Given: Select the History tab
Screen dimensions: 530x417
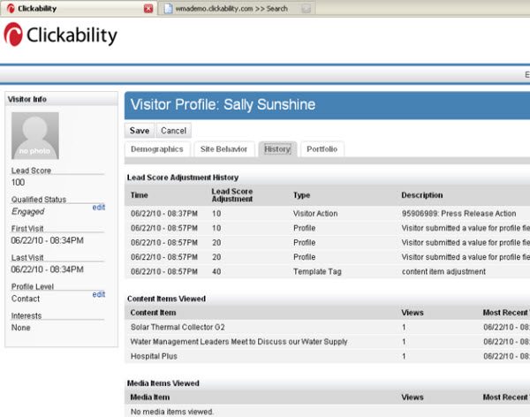Looking at the screenshot, I should pos(277,149).
